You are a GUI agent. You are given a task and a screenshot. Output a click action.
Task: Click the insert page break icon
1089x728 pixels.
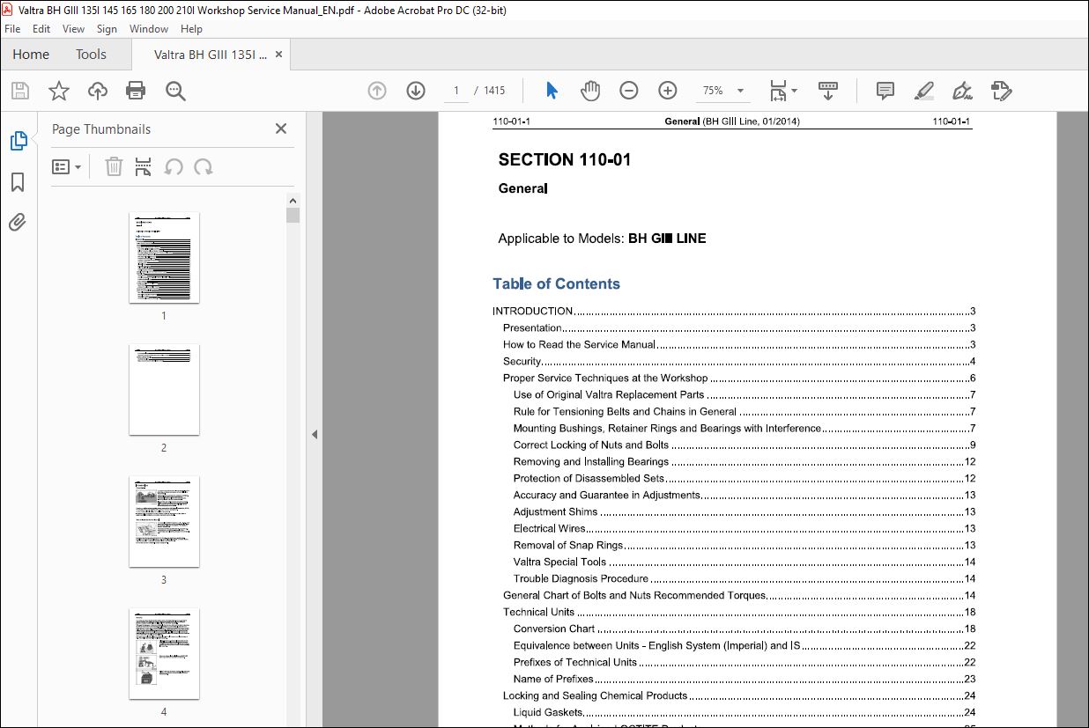(144, 166)
